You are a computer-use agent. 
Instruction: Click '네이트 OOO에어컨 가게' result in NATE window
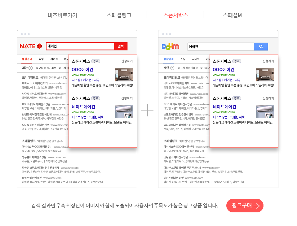(x=35, y=83)
